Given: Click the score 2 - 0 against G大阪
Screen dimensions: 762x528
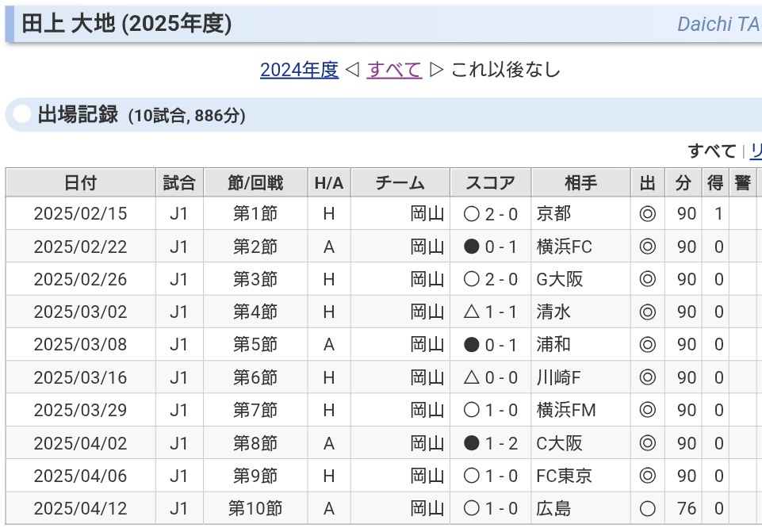Looking at the screenshot, I should point(501,279).
